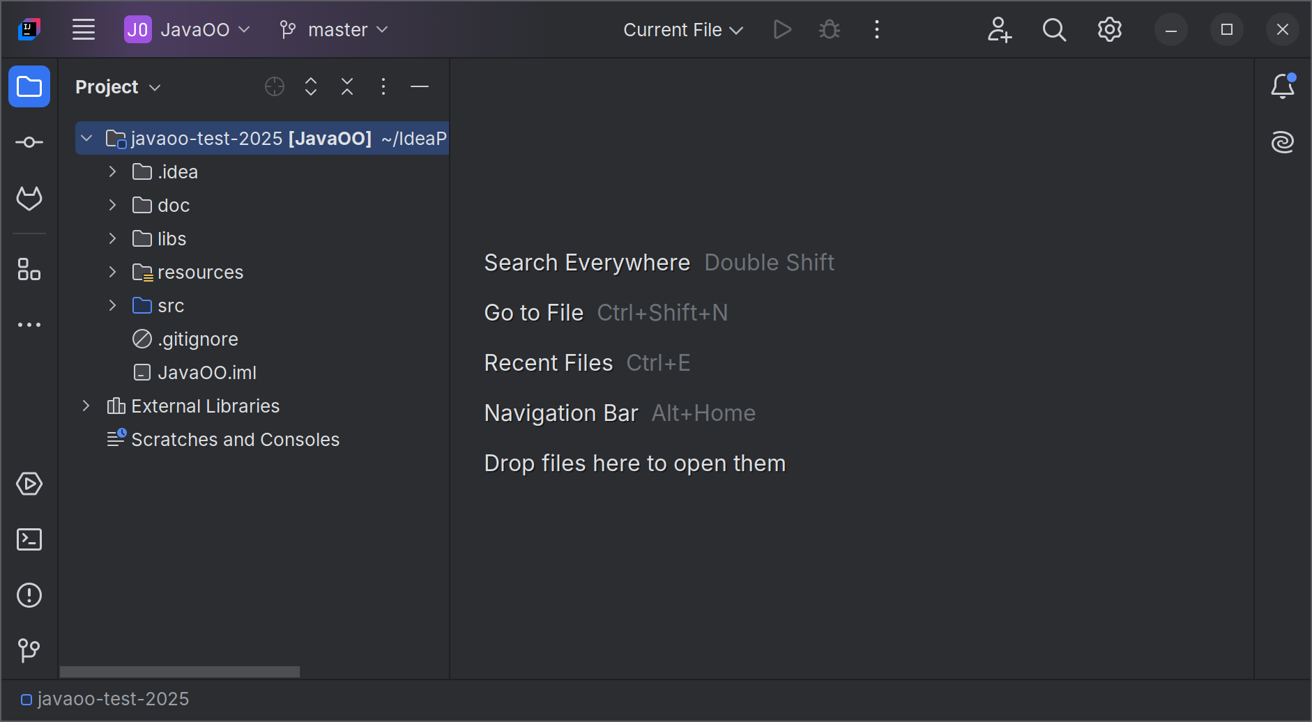
Task: Open the Services tool window
Action: 29,484
